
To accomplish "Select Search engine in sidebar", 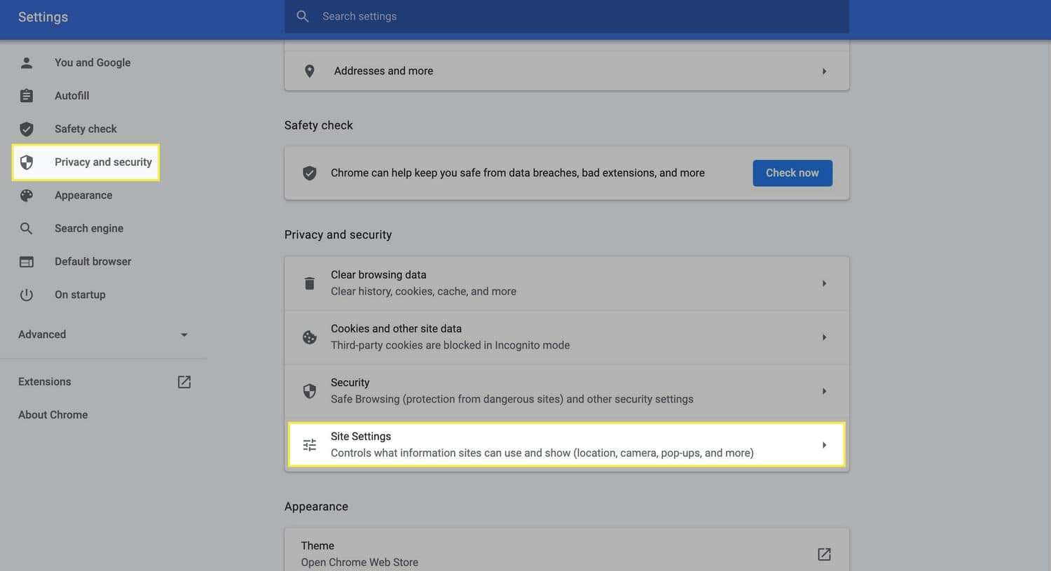I will 89,228.
